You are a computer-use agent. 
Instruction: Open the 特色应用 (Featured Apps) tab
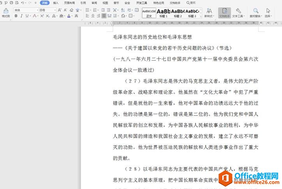click(159, 3)
